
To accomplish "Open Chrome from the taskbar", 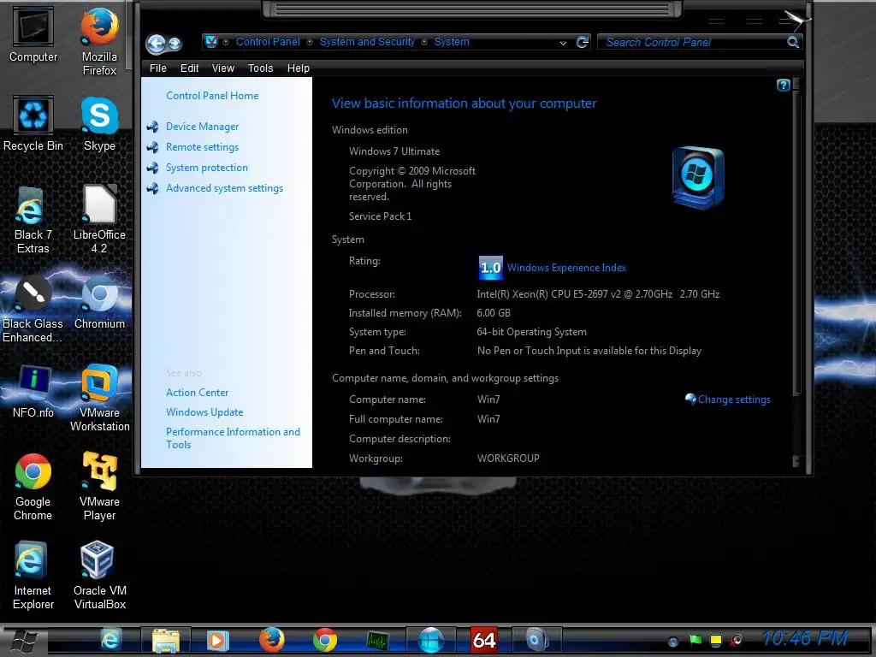I will (x=324, y=640).
